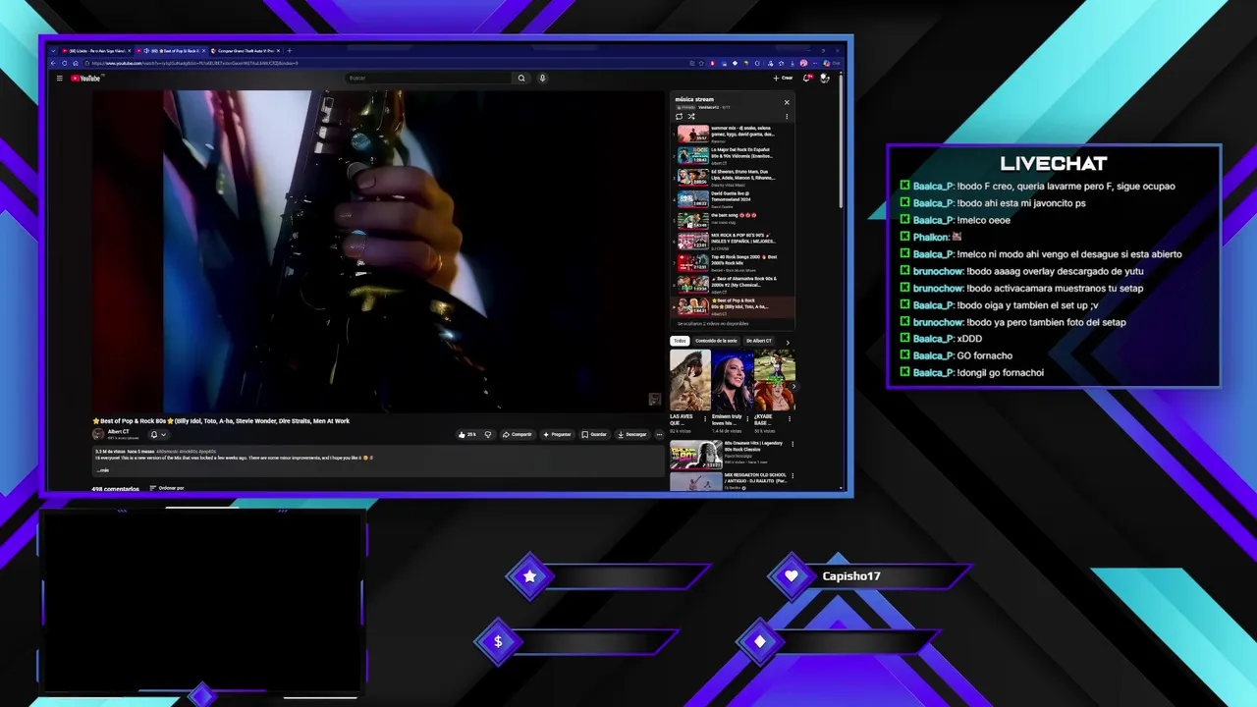Viewport: 1257px width, 707px height.
Task: Click the Preguntar button
Action: coord(557,434)
